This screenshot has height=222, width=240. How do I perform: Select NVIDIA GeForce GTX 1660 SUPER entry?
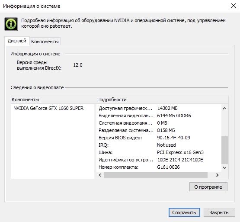pyautogui.click(x=48, y=108)
